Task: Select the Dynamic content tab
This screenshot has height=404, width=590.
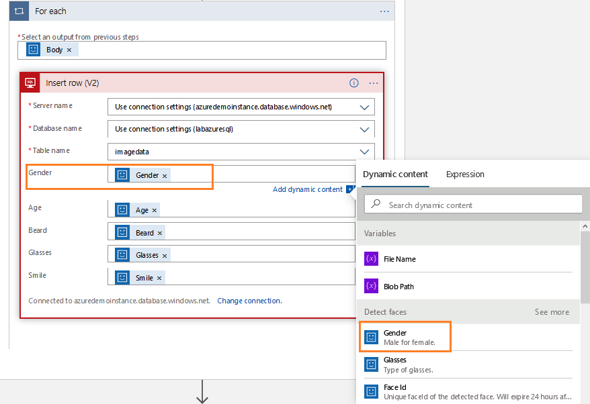Action: 395,174
